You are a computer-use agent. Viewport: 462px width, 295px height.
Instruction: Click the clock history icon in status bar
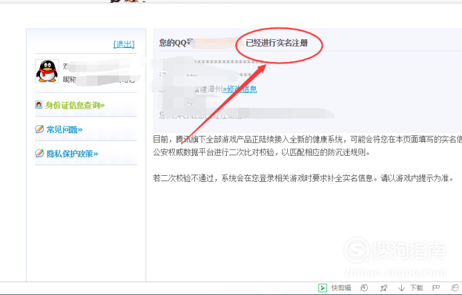point(364,288)
